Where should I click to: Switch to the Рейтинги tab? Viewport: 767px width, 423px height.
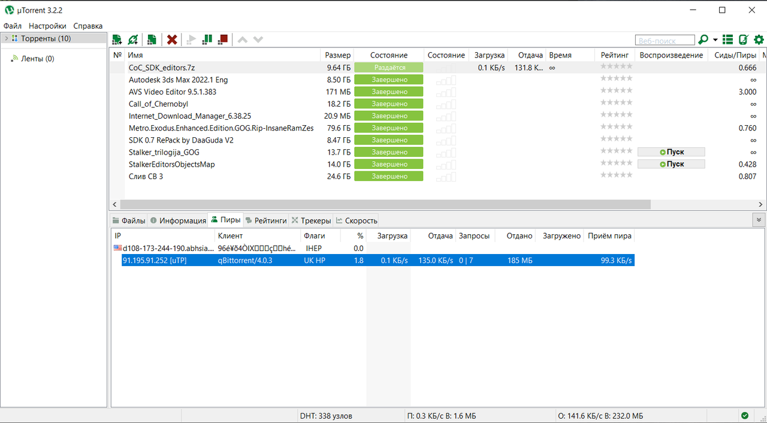(266, 220)
